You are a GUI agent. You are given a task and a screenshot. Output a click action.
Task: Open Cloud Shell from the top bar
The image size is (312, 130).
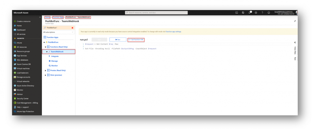[236, 13]
